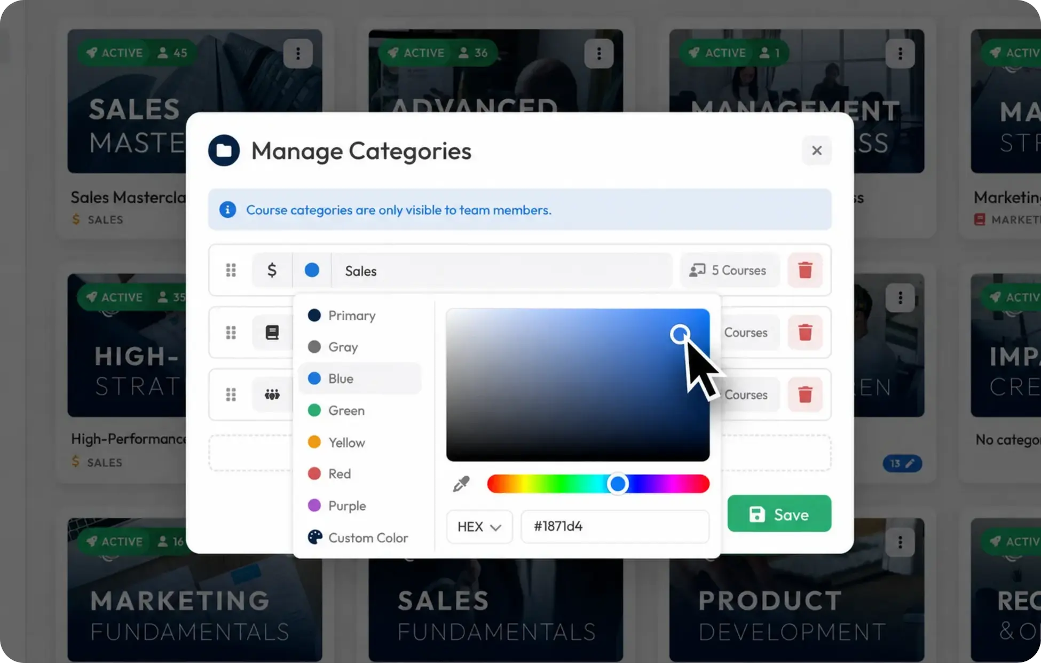Viewport: 1041px width, 663px height.
Task: Grab the drag handle of the Sales row
Action: click(x=231, y=270)
